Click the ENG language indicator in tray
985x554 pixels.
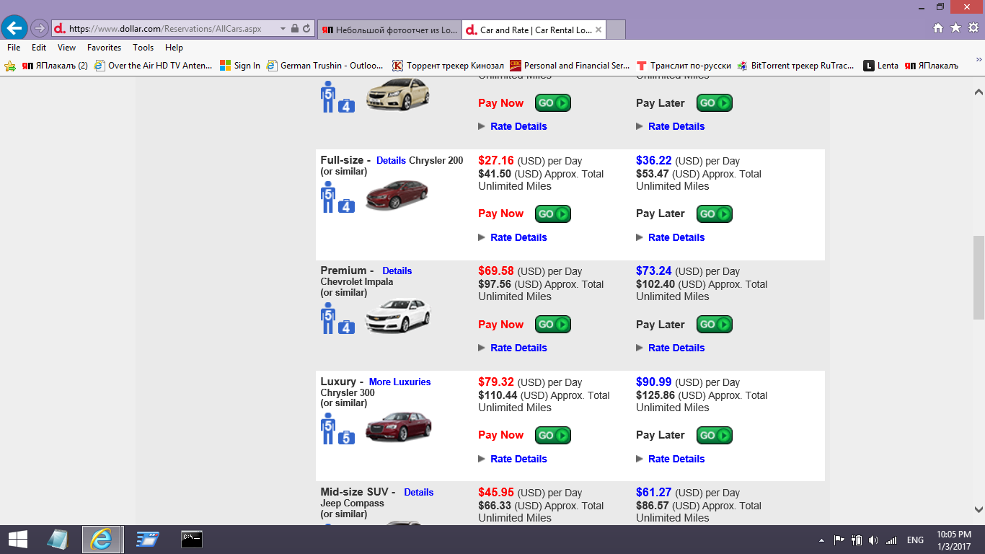pyautogui.click(x=915, y=540)
